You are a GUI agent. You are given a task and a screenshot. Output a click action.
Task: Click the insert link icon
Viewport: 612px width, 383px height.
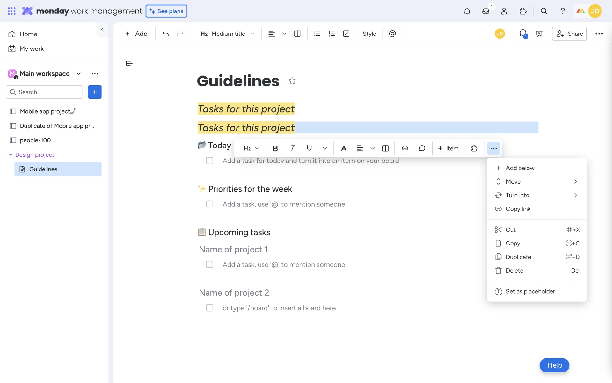(405, 148)
